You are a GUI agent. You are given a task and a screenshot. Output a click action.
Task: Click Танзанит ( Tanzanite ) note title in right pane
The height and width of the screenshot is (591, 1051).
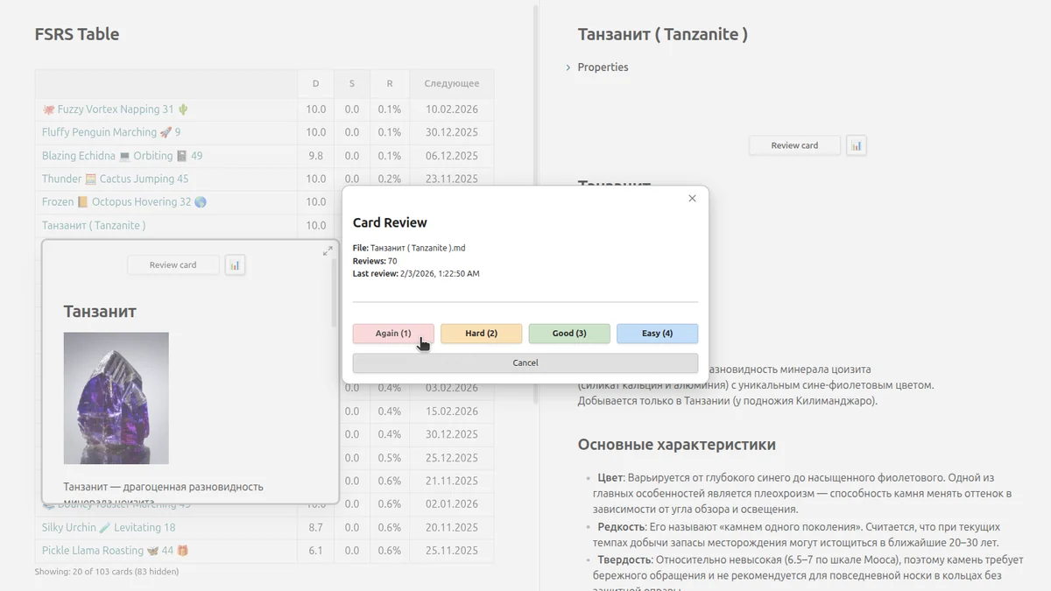[663, 35]
